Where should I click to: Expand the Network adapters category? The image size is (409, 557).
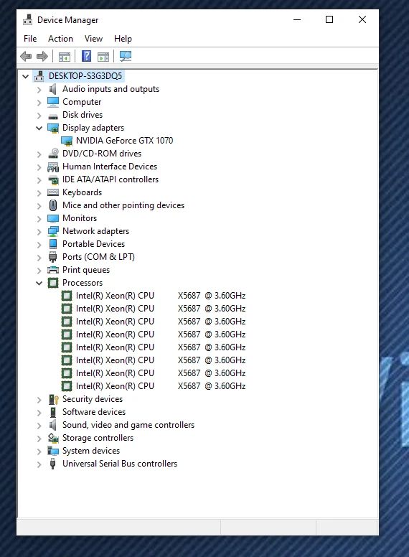tap(39, 232)
